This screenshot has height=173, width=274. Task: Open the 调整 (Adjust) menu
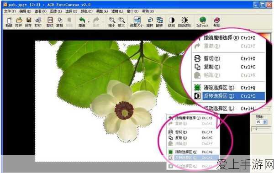(x=102, y=11)
